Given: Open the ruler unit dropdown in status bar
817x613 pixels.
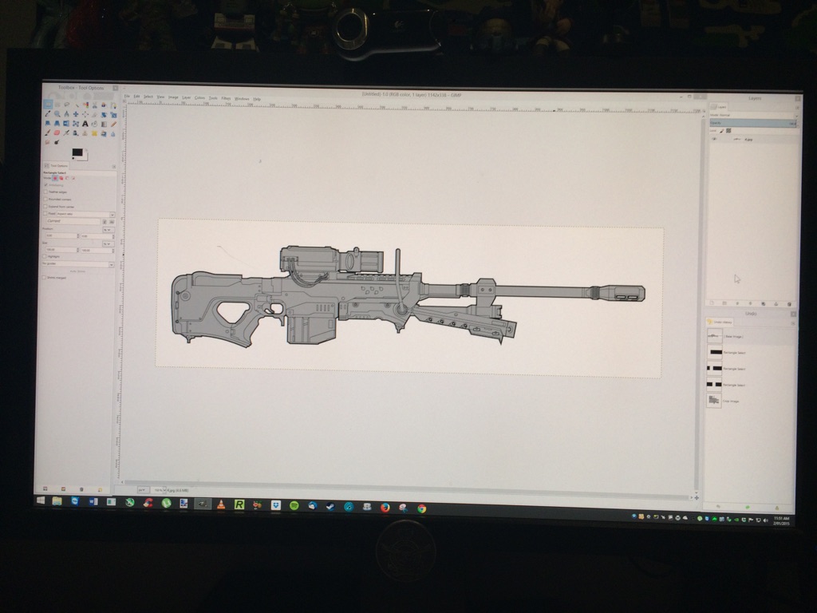Looking at the screenshot, I should (142, 491).
